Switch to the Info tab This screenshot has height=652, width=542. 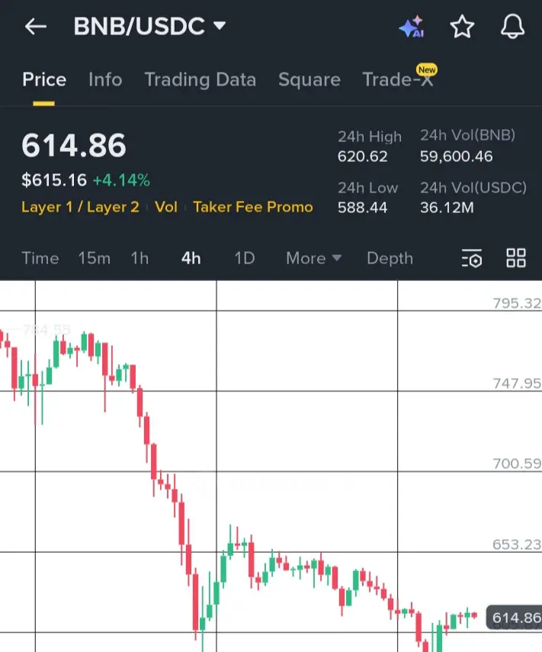105,79
